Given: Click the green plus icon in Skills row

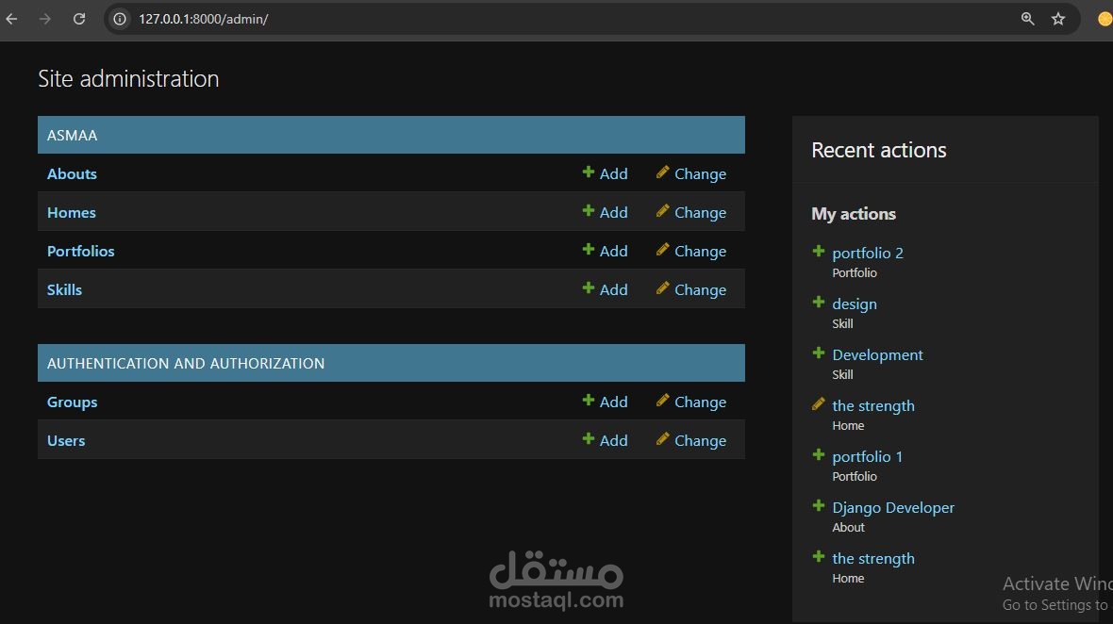Looking at the screenshot, I should pyautogui.click(x=588, y=287).
